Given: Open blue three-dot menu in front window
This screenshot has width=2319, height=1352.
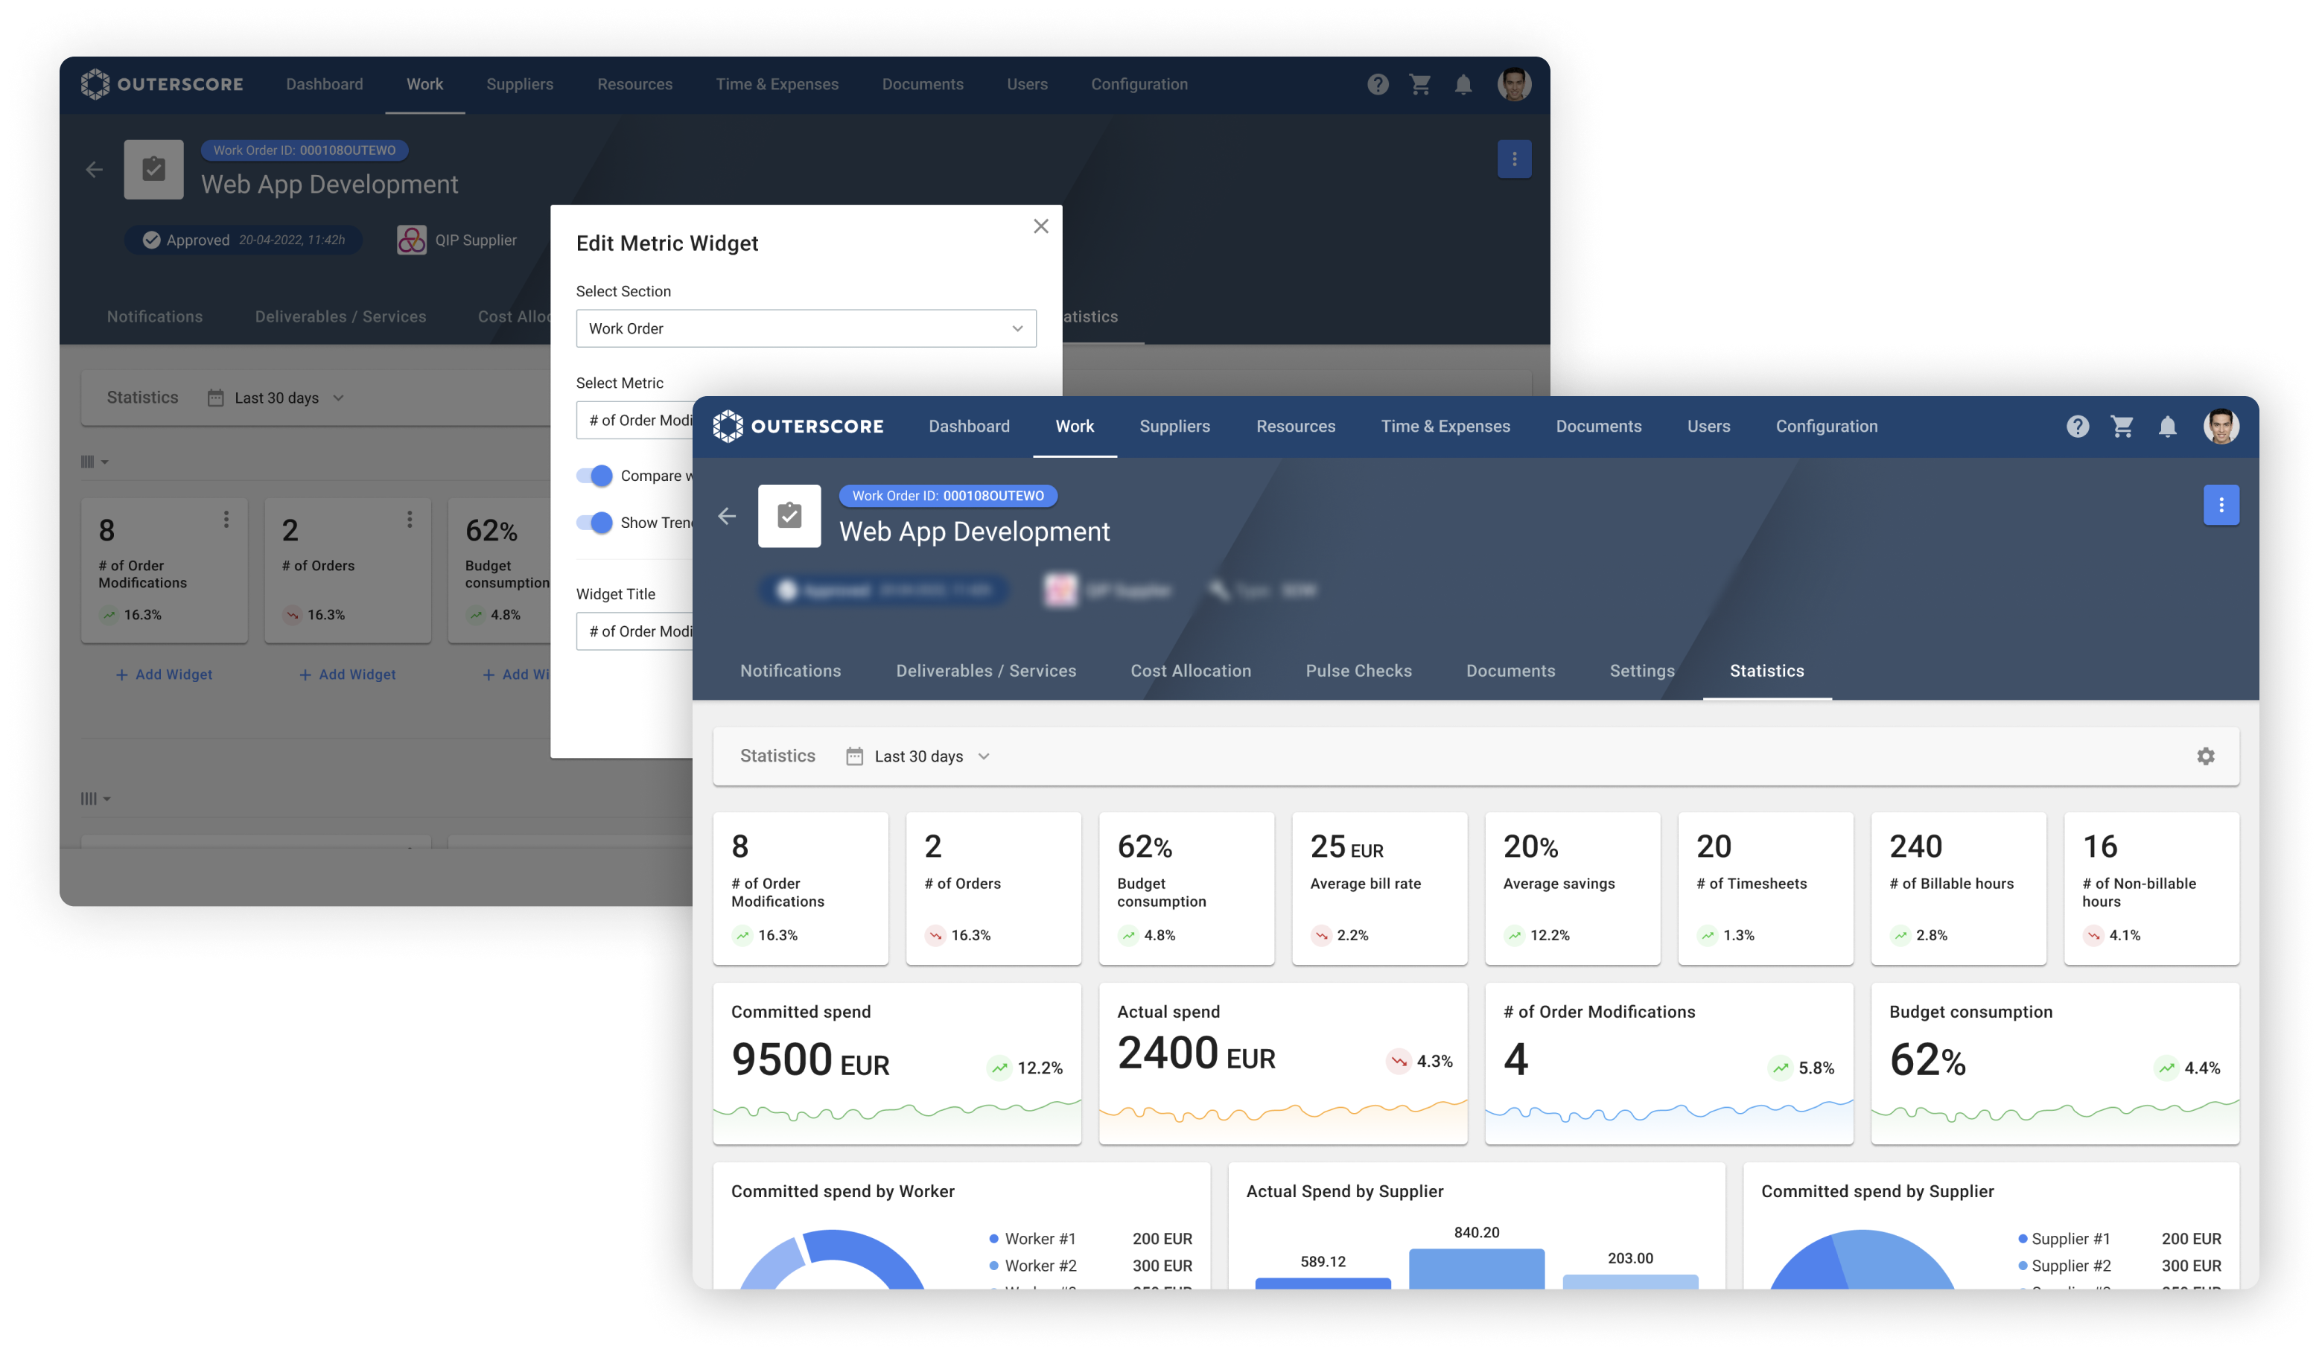Looking at the screenshot, I should pyautogui.click(x=2221, y=504).
